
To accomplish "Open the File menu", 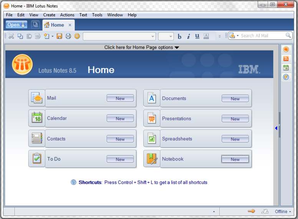I will (x=9, y=15).
